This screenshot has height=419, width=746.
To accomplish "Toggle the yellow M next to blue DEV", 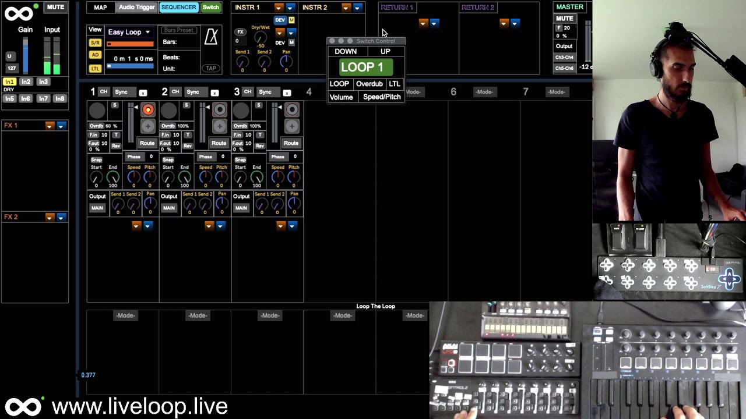I will (x=291, y=20).
